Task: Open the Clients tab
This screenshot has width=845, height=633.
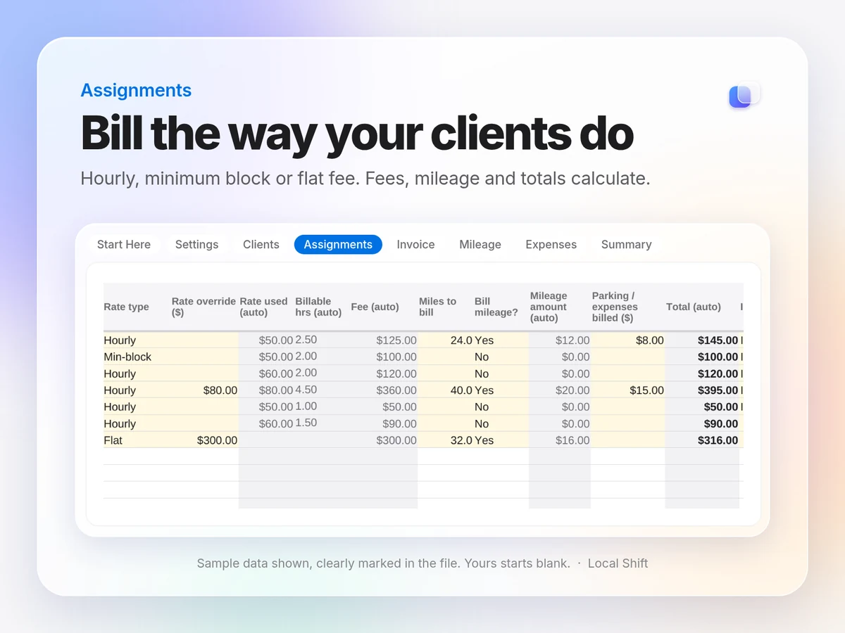Action: (x=261, y=245)
